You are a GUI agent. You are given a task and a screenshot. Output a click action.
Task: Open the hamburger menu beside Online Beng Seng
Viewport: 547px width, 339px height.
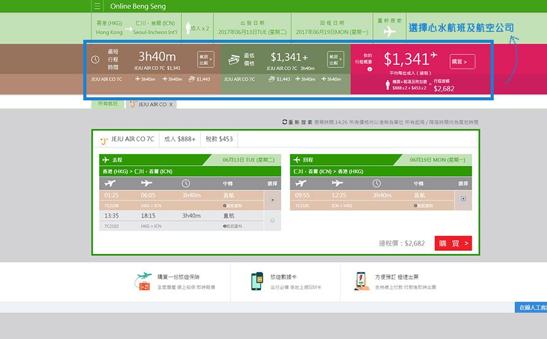pyautogui.click(x=97, y=6)
